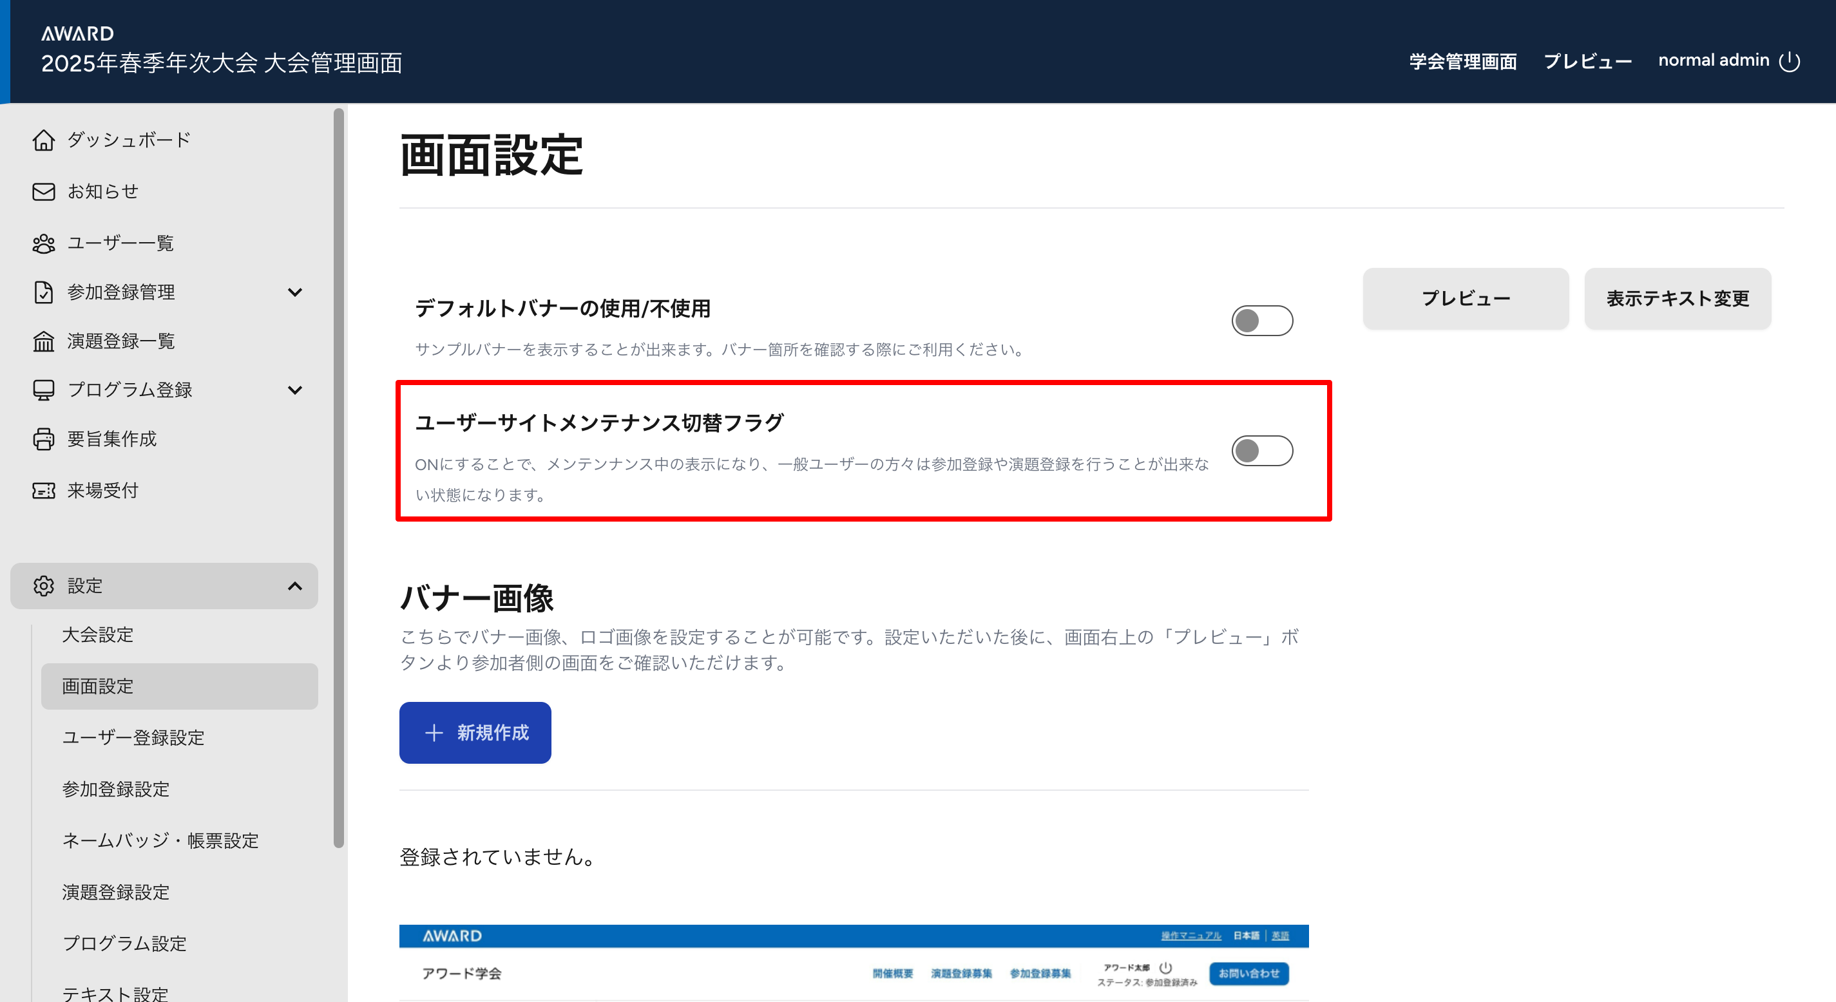The height and width of the screenshot is (1002, 1836).
Task: Expand the 参加登録管理 submenu chevron
Action: [x=294, y=292]
